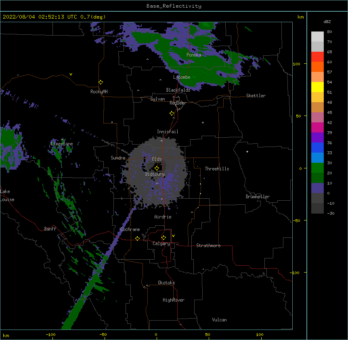Viewport: 348px width, 340px height.
Task: Click the yellow marker east of Cochrane
Action: pos(137,238)
